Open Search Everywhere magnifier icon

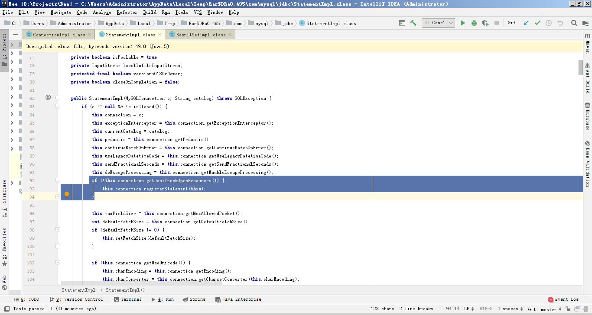click(574, 23)
